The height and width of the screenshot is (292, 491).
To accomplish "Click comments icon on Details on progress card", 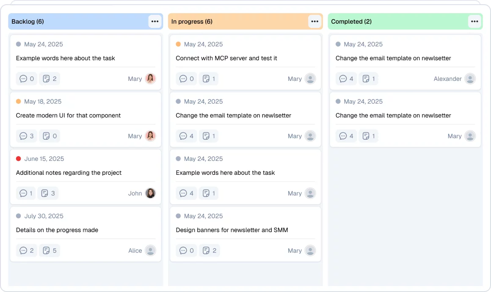I will point(23,251).
